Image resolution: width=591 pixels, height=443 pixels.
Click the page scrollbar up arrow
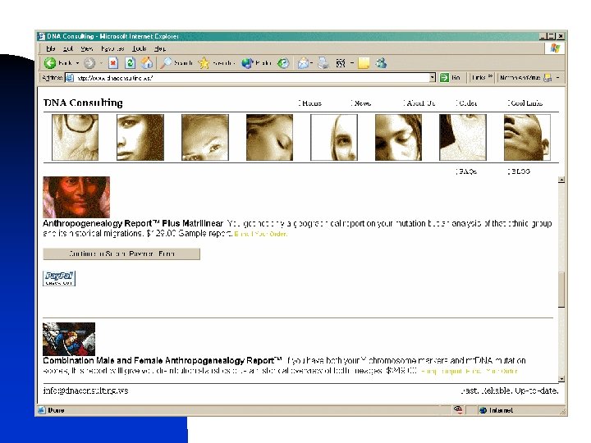click(561, 180)
